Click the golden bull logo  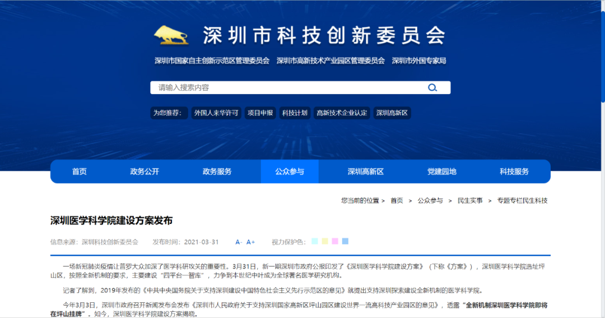click(x=171, y=35)
